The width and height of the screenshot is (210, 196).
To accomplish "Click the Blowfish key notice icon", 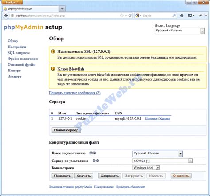I will click(x=53, y=69).
